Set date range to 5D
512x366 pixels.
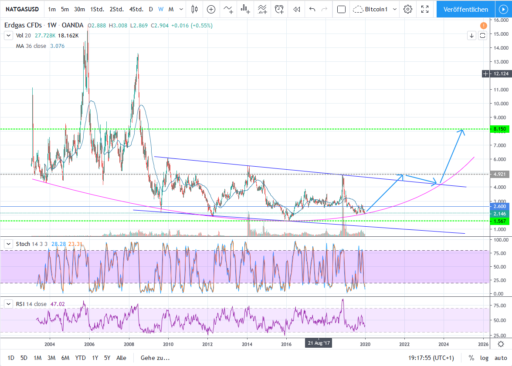coord(24,358)
